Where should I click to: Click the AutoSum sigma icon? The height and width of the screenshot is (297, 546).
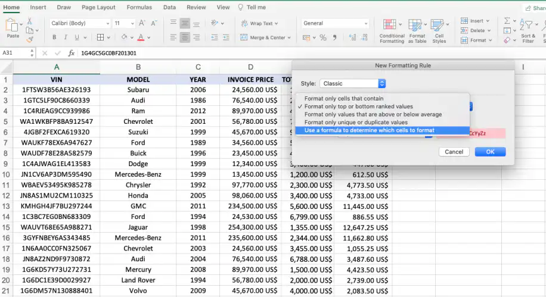(507, 21)
